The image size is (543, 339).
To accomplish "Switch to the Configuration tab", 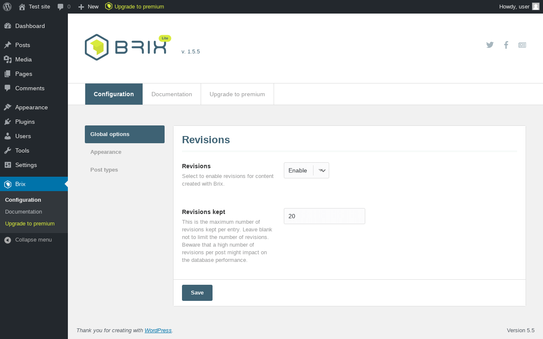I will 114,94.
